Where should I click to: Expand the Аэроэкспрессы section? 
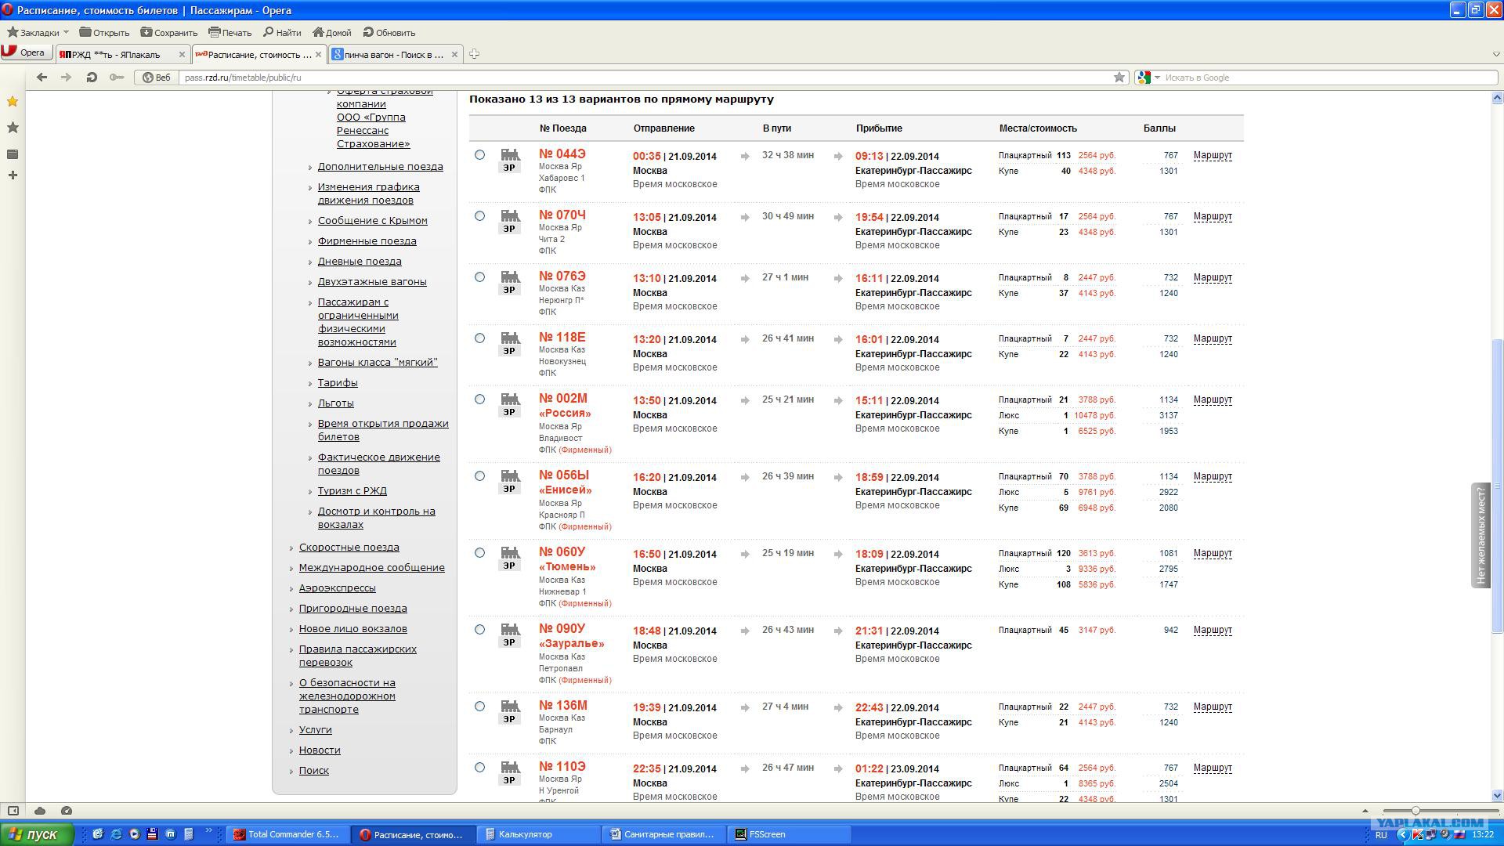pyautogui.click(x=337, y=587)
